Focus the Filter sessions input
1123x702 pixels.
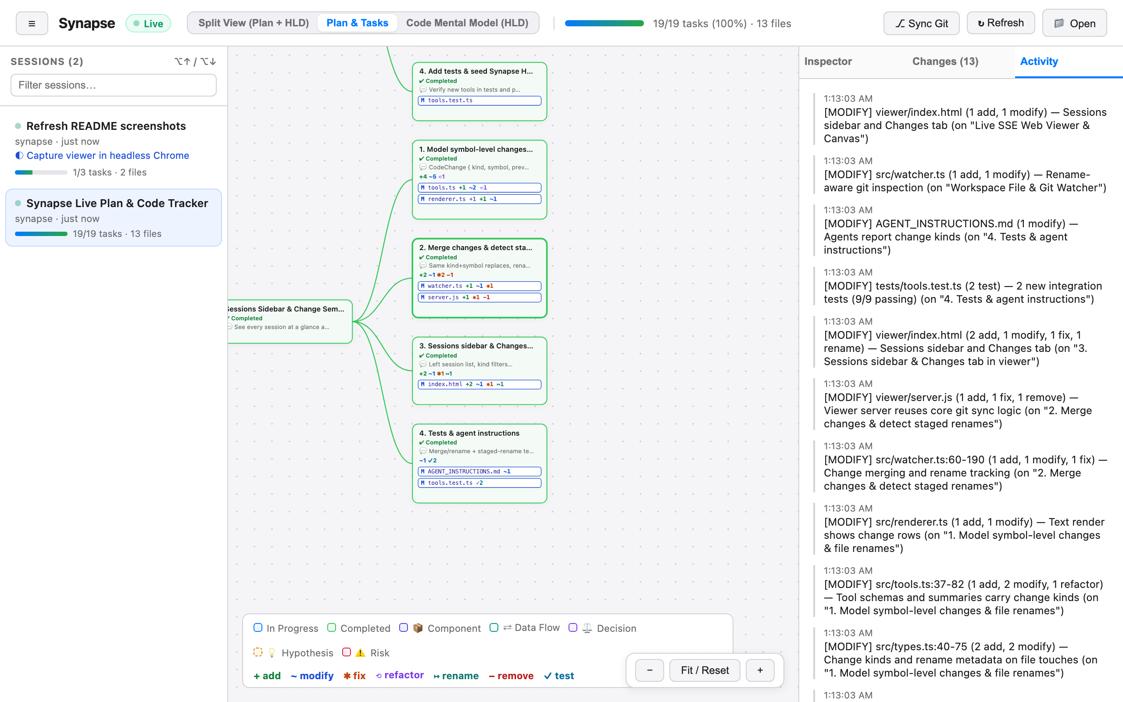click(x=114, y=85)
